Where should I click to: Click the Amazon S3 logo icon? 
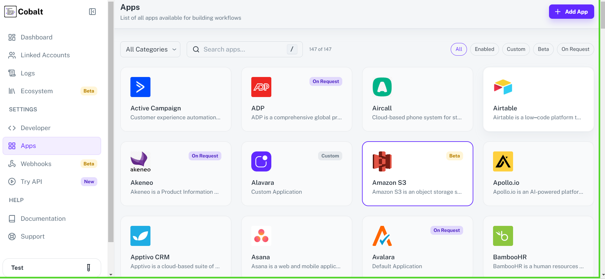pos(382,161)
